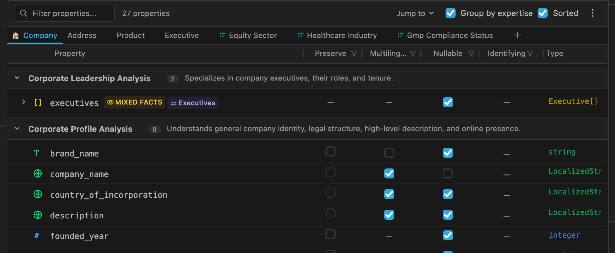Check Preserve for company_name
The image size is (615, 253).
(331, 172)
